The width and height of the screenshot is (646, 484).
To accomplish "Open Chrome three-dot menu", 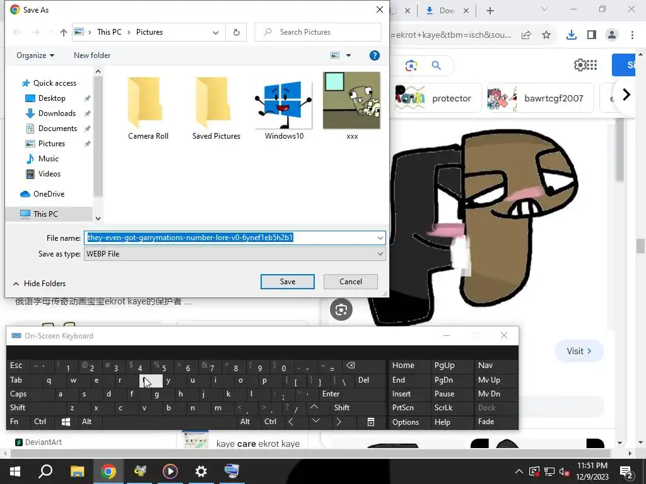I will pyautogui.click(x=632, y=35).
